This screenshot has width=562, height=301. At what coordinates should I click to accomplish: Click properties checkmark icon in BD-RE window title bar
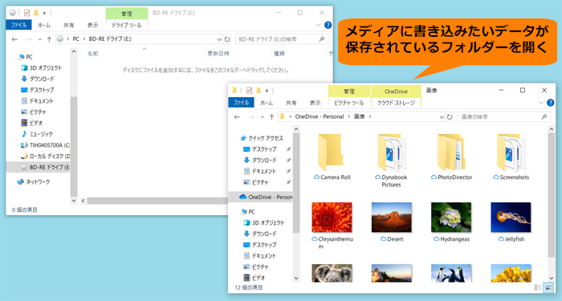coord(26,13)
